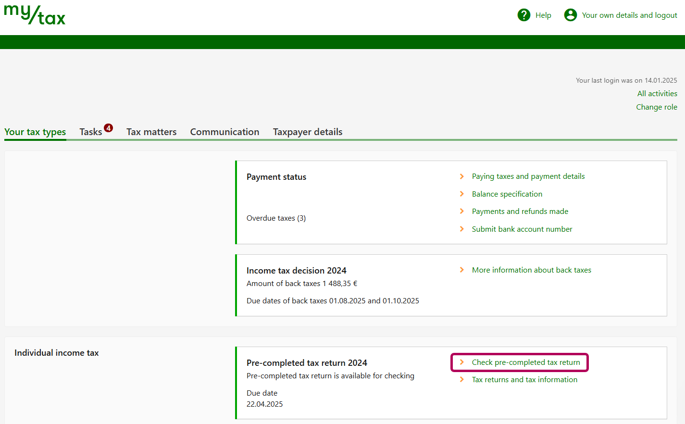685x424 pixels.
Task: Open the All activities link
Action: point(657,94)
